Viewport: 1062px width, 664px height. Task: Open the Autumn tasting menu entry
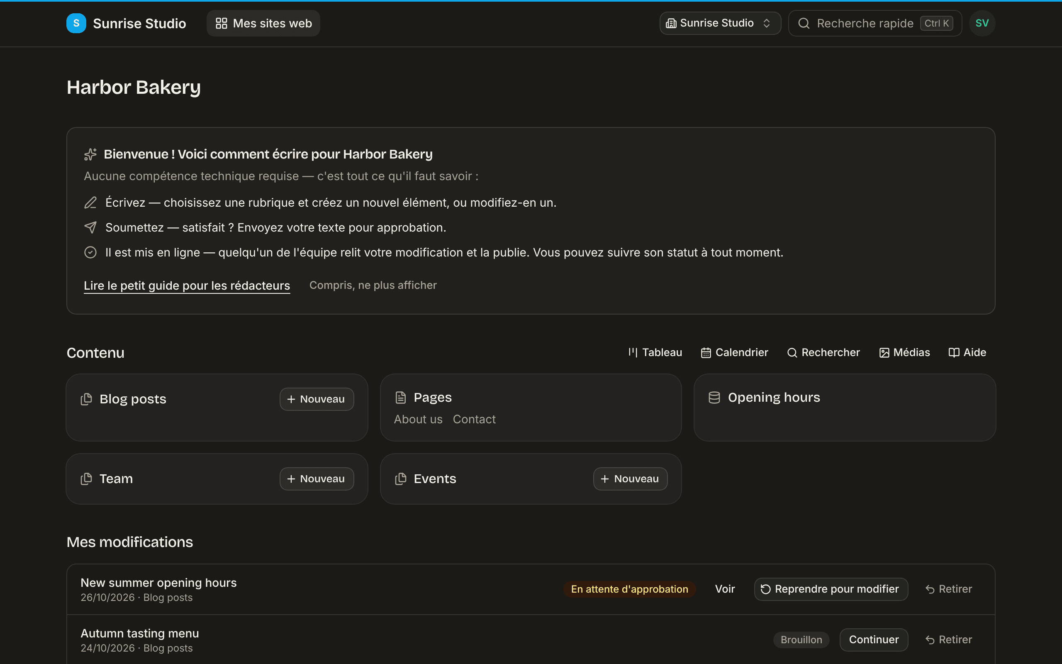click(x=139, y=633)
